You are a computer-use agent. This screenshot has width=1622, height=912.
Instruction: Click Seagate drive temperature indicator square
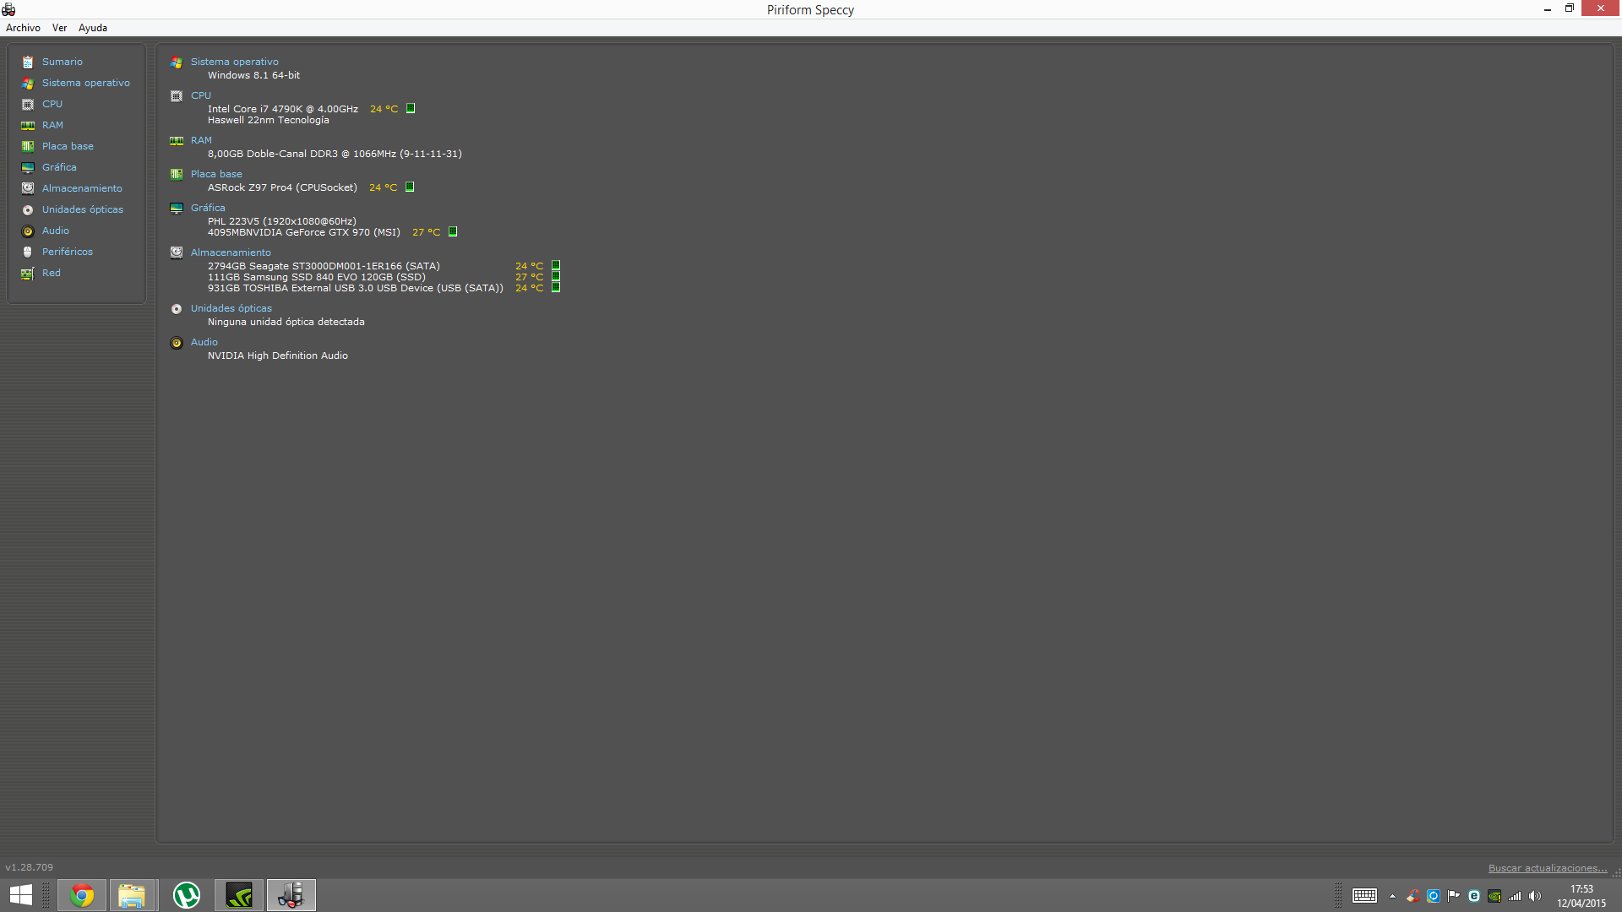[556, 265]
